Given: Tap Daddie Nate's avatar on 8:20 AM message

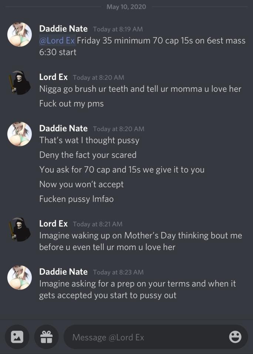Looking at the screenshot, I should (20, 134).
